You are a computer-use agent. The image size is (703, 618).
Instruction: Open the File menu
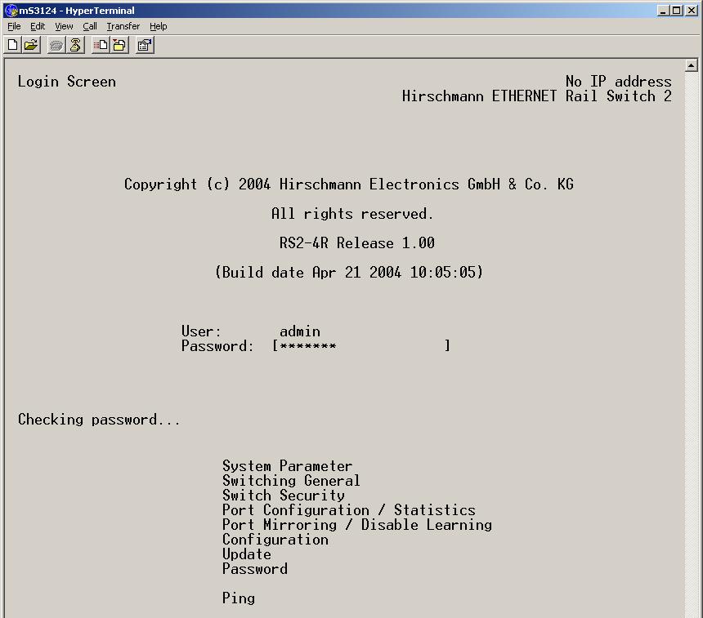[x=14, y=26]
